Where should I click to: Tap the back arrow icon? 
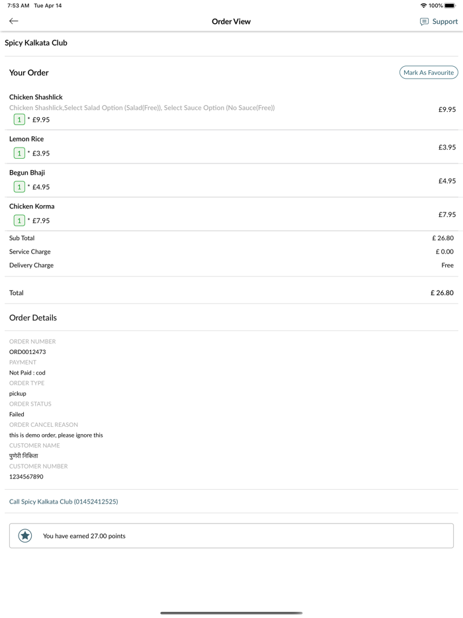(13, 21)
